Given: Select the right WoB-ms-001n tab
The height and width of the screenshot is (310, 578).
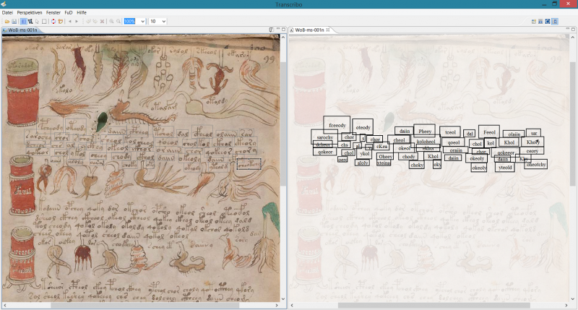Looking at the screenshot, I should click(x=309, y=30).
